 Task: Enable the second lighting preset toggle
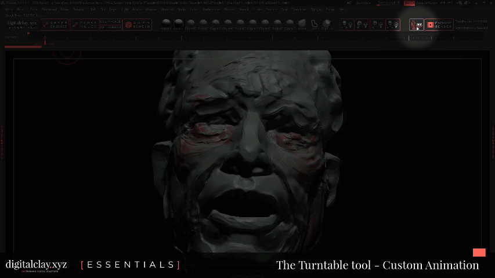(362, 24)
